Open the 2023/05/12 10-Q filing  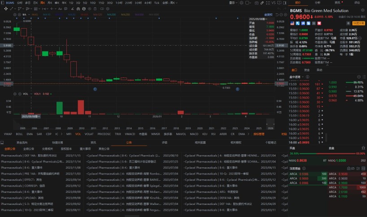coord(230,174)
